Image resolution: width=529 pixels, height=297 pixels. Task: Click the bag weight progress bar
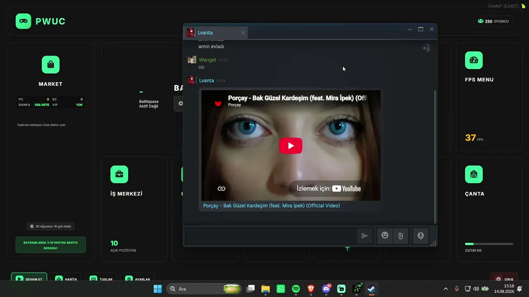pyautogui.click(x=489, y=244)
